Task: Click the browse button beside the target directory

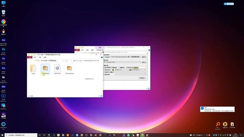Action: [x=144, y=62]
